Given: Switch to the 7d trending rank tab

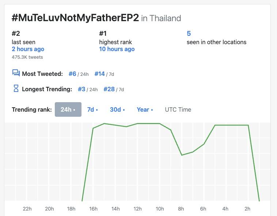Looking at the screenshot, I should click(92, 109).
